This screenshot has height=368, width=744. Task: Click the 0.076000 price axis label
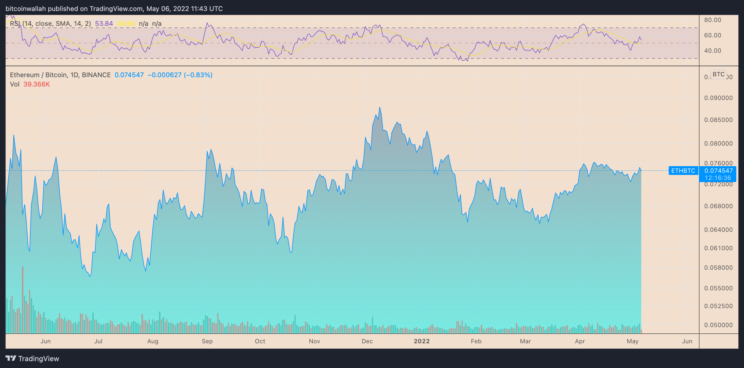(x=718, y=163)
